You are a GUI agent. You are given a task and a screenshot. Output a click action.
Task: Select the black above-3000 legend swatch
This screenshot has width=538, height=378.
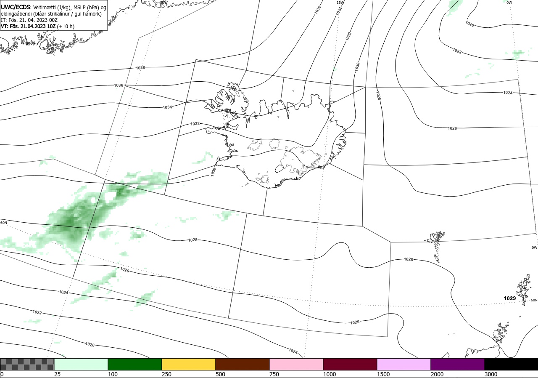pyautogui.click(x=511, y=364)
